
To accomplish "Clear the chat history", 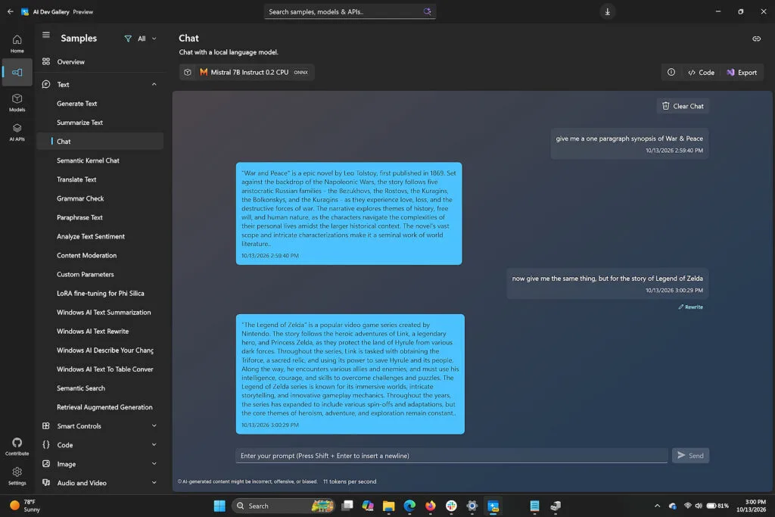I will pos(683,106).
